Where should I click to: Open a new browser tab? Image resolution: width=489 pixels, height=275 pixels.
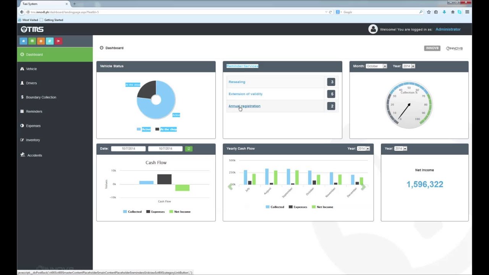74,4
